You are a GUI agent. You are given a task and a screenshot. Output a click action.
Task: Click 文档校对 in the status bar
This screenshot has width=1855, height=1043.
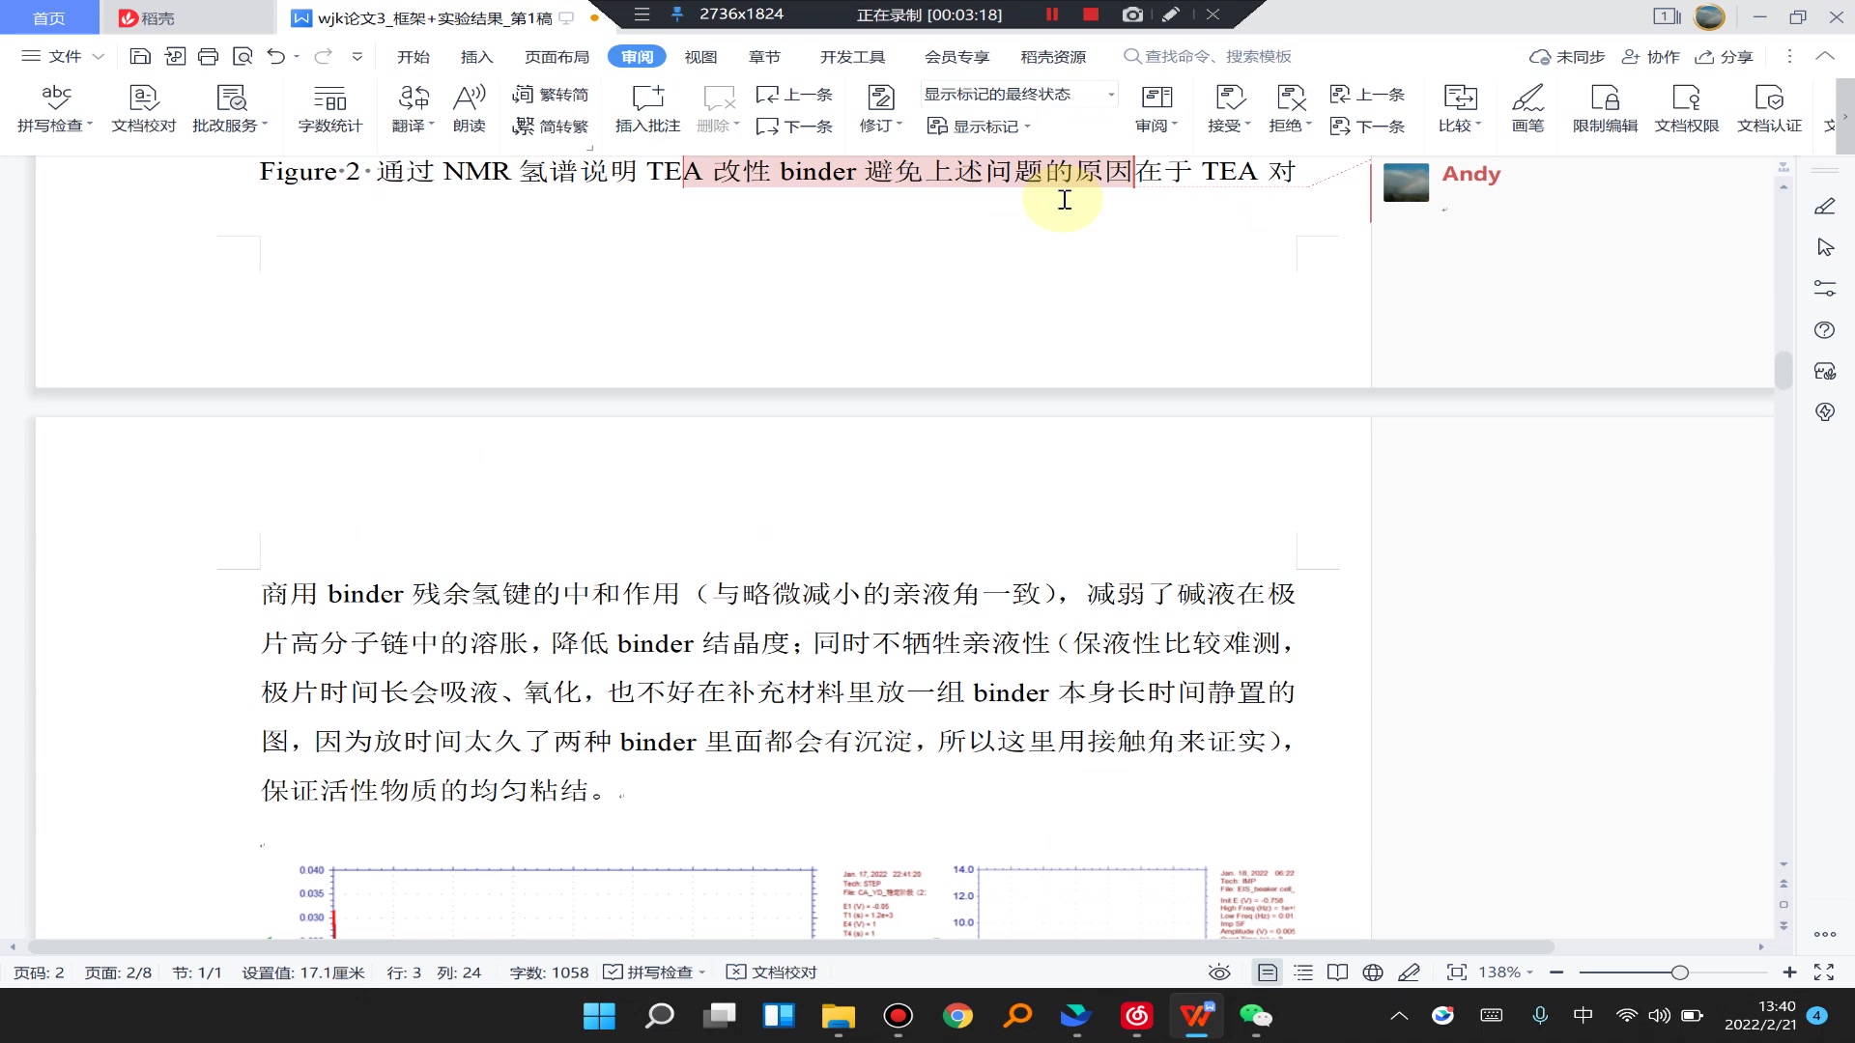tap(772, 973)
